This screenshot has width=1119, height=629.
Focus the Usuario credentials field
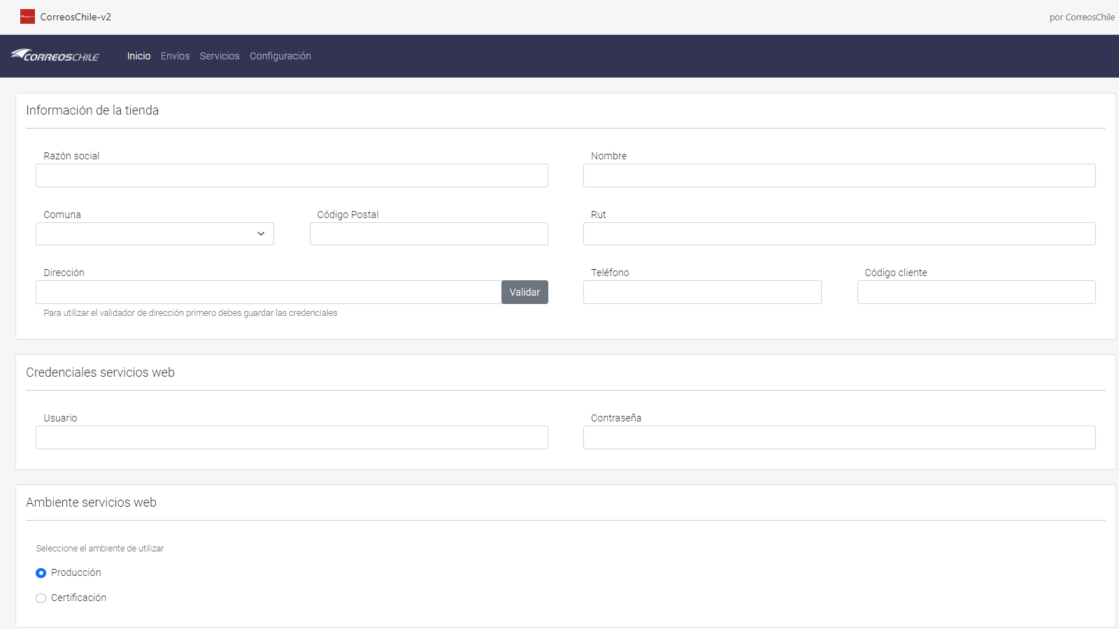(x=292, y=438)
